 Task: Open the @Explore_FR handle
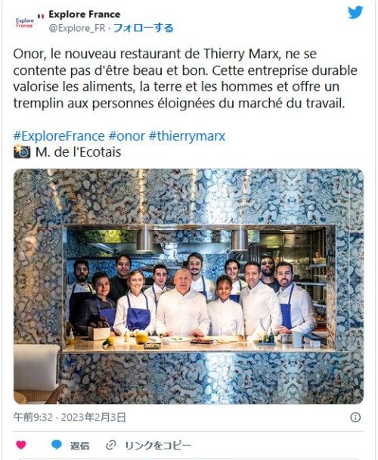(77, 28)
